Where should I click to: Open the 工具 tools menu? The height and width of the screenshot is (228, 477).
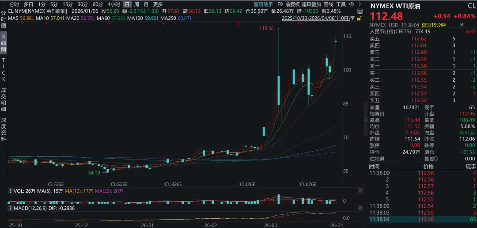341,4
